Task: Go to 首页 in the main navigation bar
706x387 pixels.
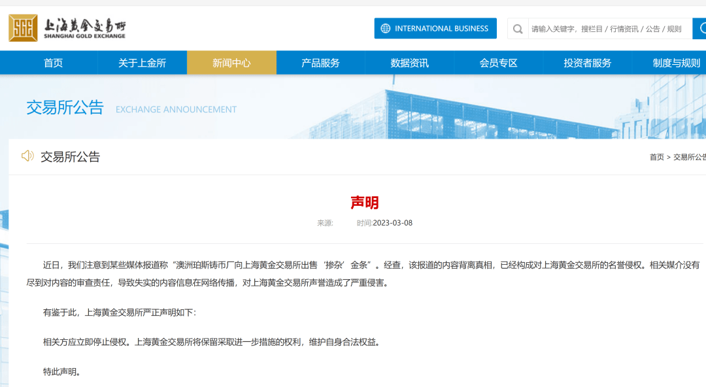Action: coord(54,63)
